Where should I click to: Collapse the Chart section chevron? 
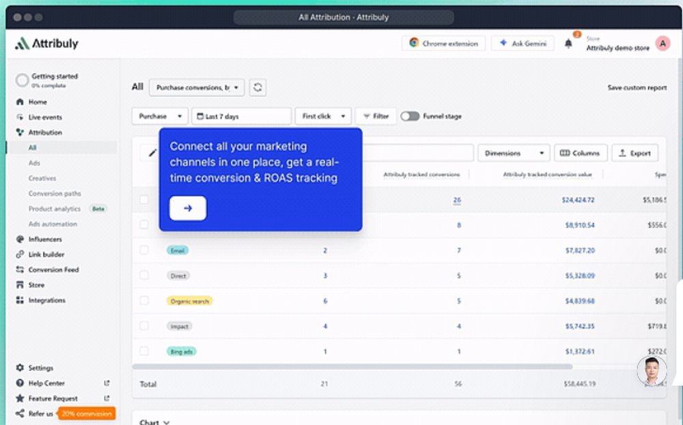tap(167, 422)
